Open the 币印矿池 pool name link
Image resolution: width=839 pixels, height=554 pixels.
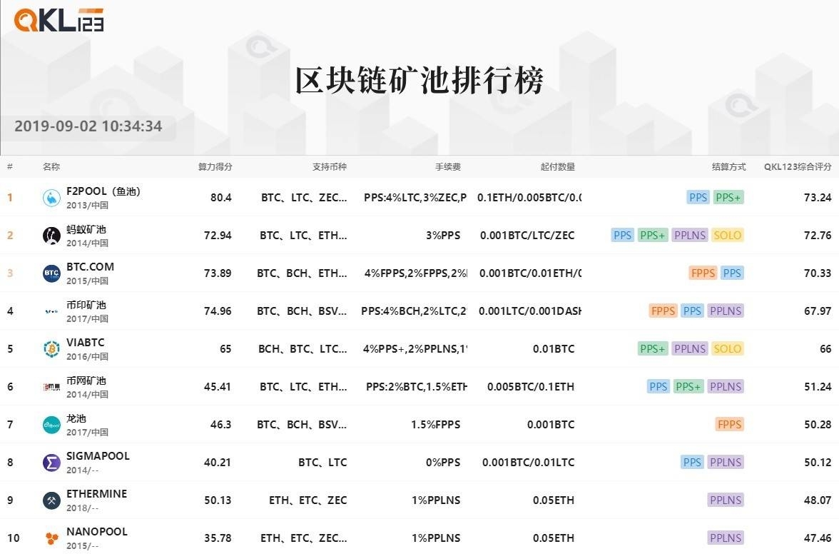[86, 305]
